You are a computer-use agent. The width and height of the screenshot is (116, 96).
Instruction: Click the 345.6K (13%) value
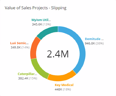[x=41, y=24]
